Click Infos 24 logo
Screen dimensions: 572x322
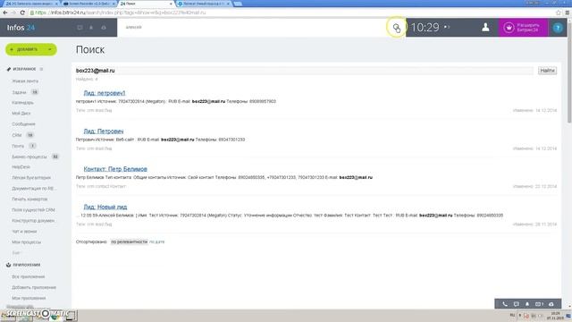(x=21, y=28)
